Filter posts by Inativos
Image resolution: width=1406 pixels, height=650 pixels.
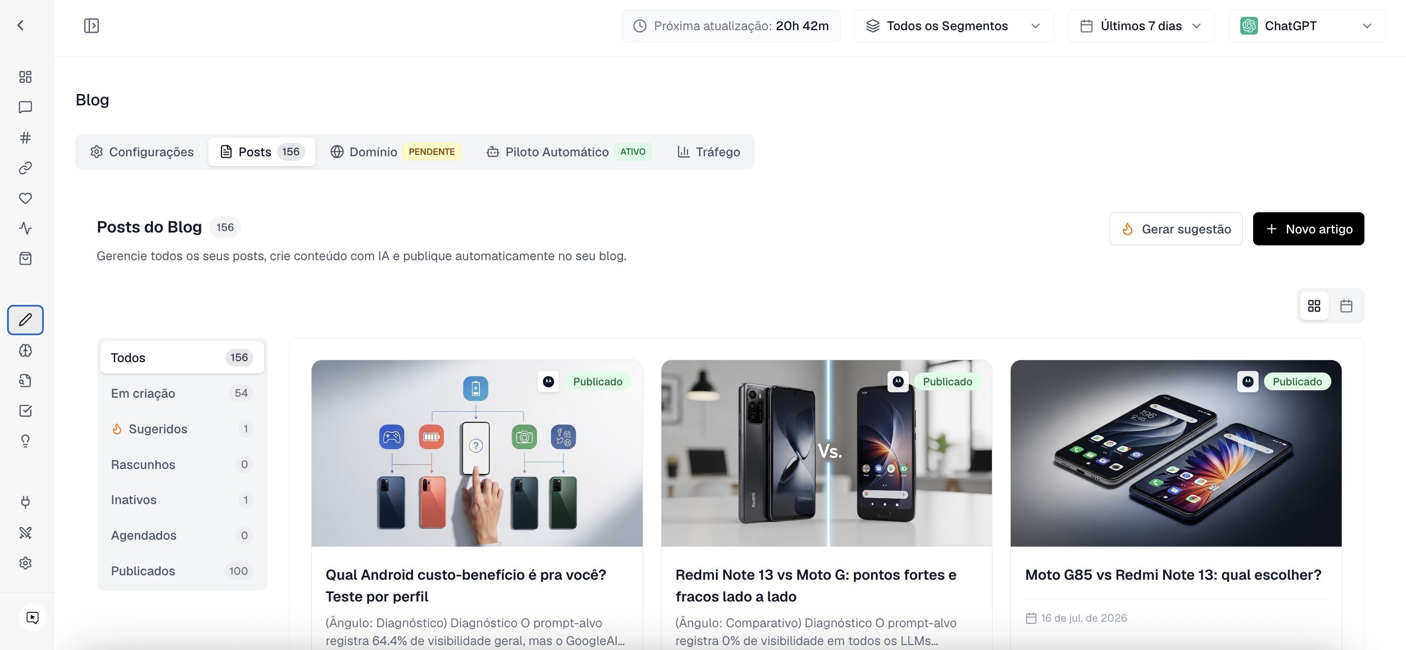click(x=182, y=500)
